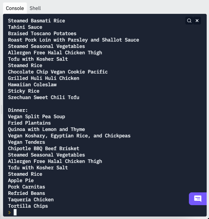Screen dimensions: 209x219
Task: Click the 'Steamed Basmati Rice' line
Action: click(x=37, y=21)
